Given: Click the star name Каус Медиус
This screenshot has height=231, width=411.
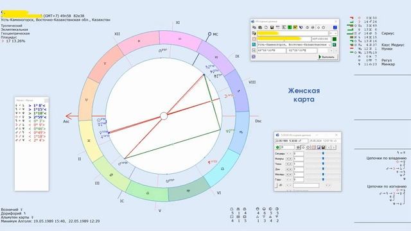Looking at the screenshot, I should (393, 45).
